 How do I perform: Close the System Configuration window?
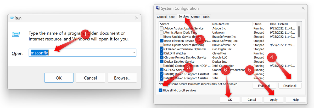(x=303, y=9)
